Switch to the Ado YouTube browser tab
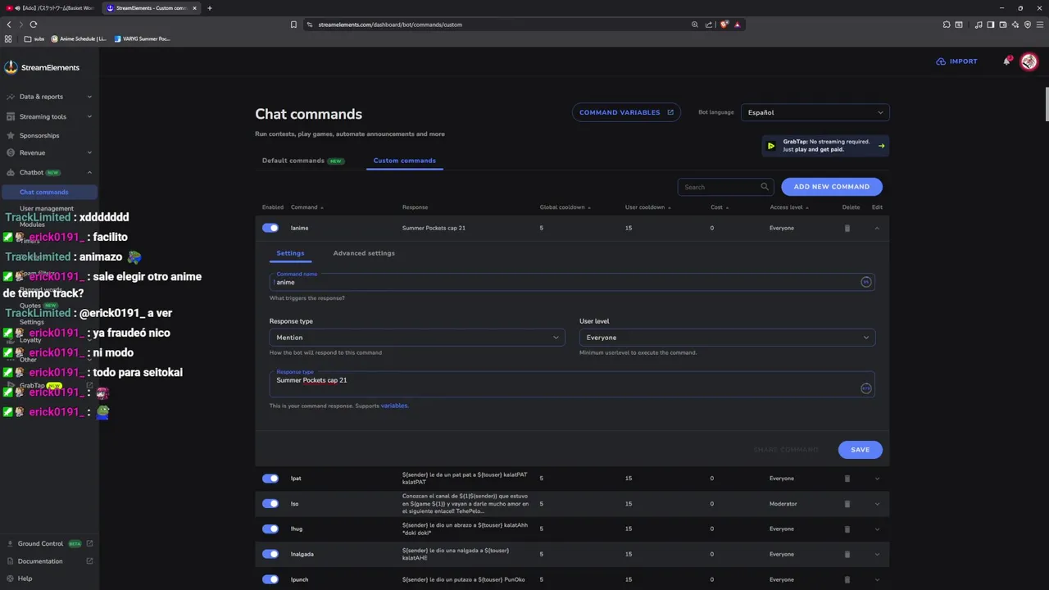Viewport: 1049px width, 590px height. click(x=51, y=8)
